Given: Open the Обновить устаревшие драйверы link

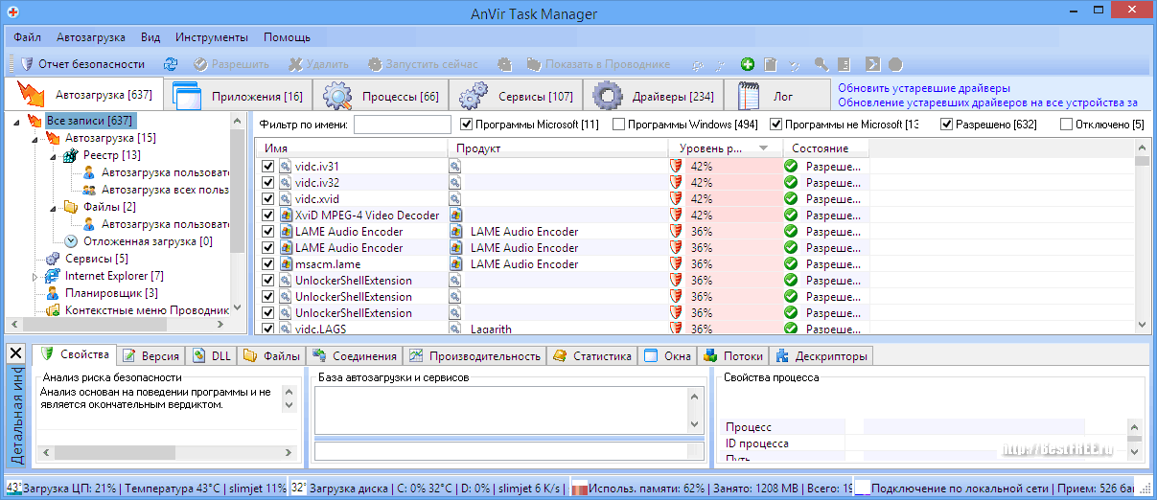Looking at the screenshot, I should tap(923, 88).
